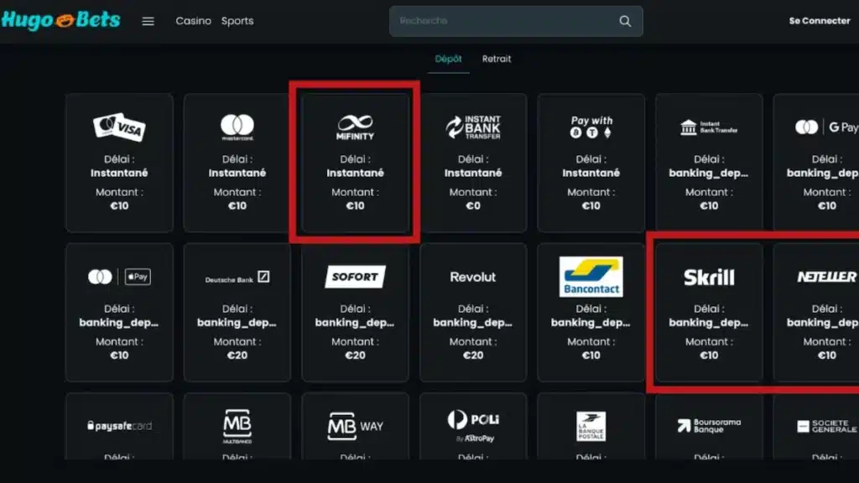The image size is (859, 483).
Task: Choose POLi by AstroPay method
Action: coord(473,427)
